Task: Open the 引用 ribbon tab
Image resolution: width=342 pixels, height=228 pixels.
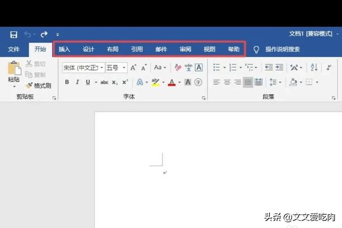Action: [137, 49]
